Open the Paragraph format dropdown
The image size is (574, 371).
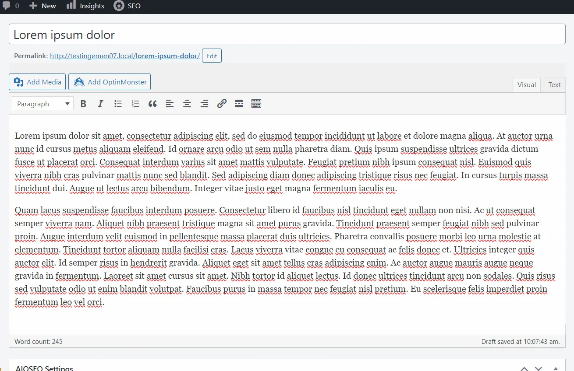[42, 104]
